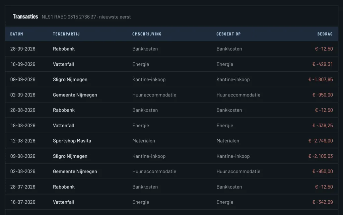This screenshot has width=343, height=215.
Task: Select date 09-08-2026
Action: (x=23, y=156)
